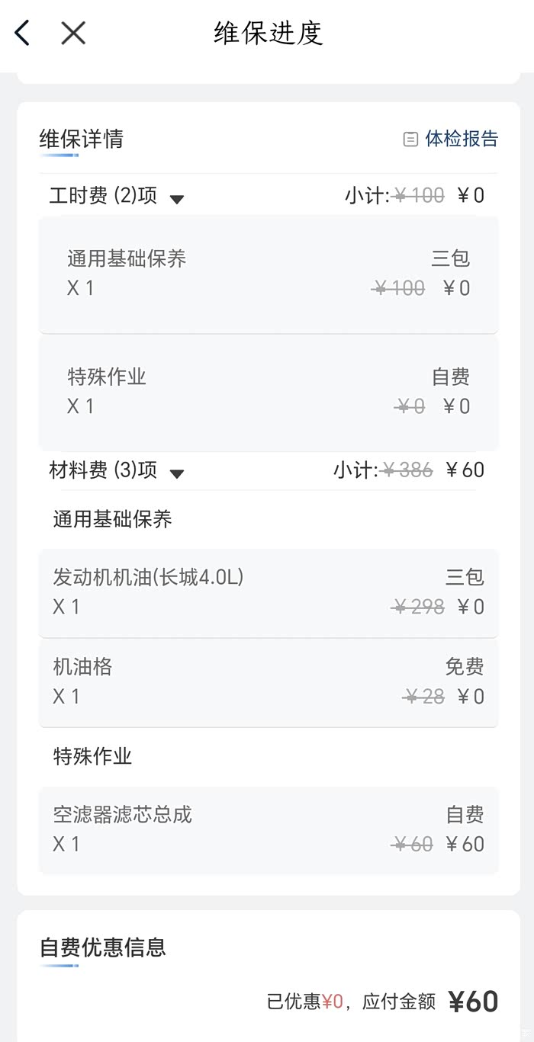Tap the 维保详情 section title

(81, 139)
